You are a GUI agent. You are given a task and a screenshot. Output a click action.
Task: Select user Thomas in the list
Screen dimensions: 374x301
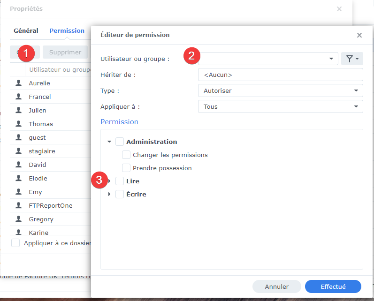click(x=50, y=124)
